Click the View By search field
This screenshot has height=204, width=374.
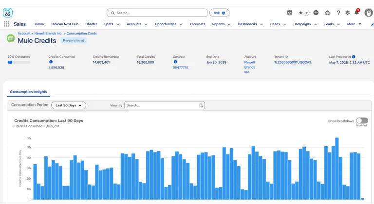[164, 105]
